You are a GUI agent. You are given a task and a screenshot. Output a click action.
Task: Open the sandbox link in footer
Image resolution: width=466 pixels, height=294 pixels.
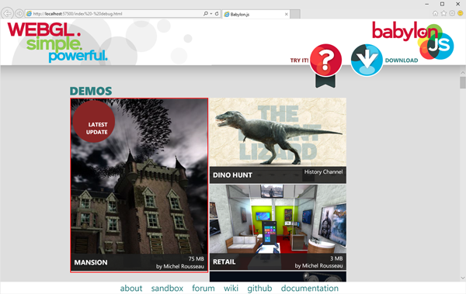pos(167,289)
